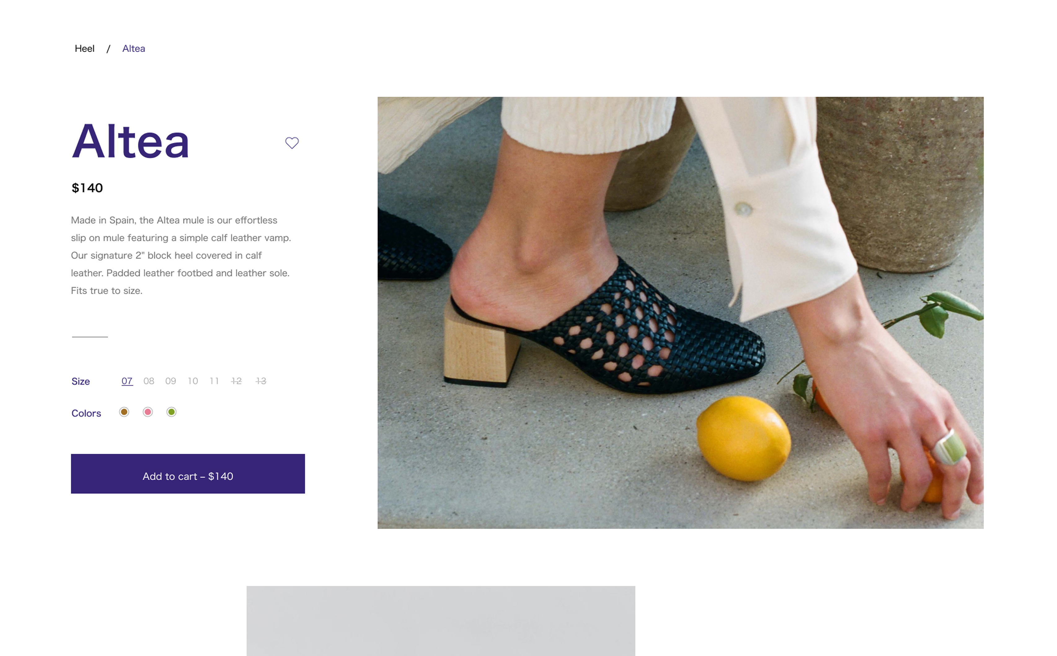Click the crossed-out size 12
1057x656 pixels.
236,381
